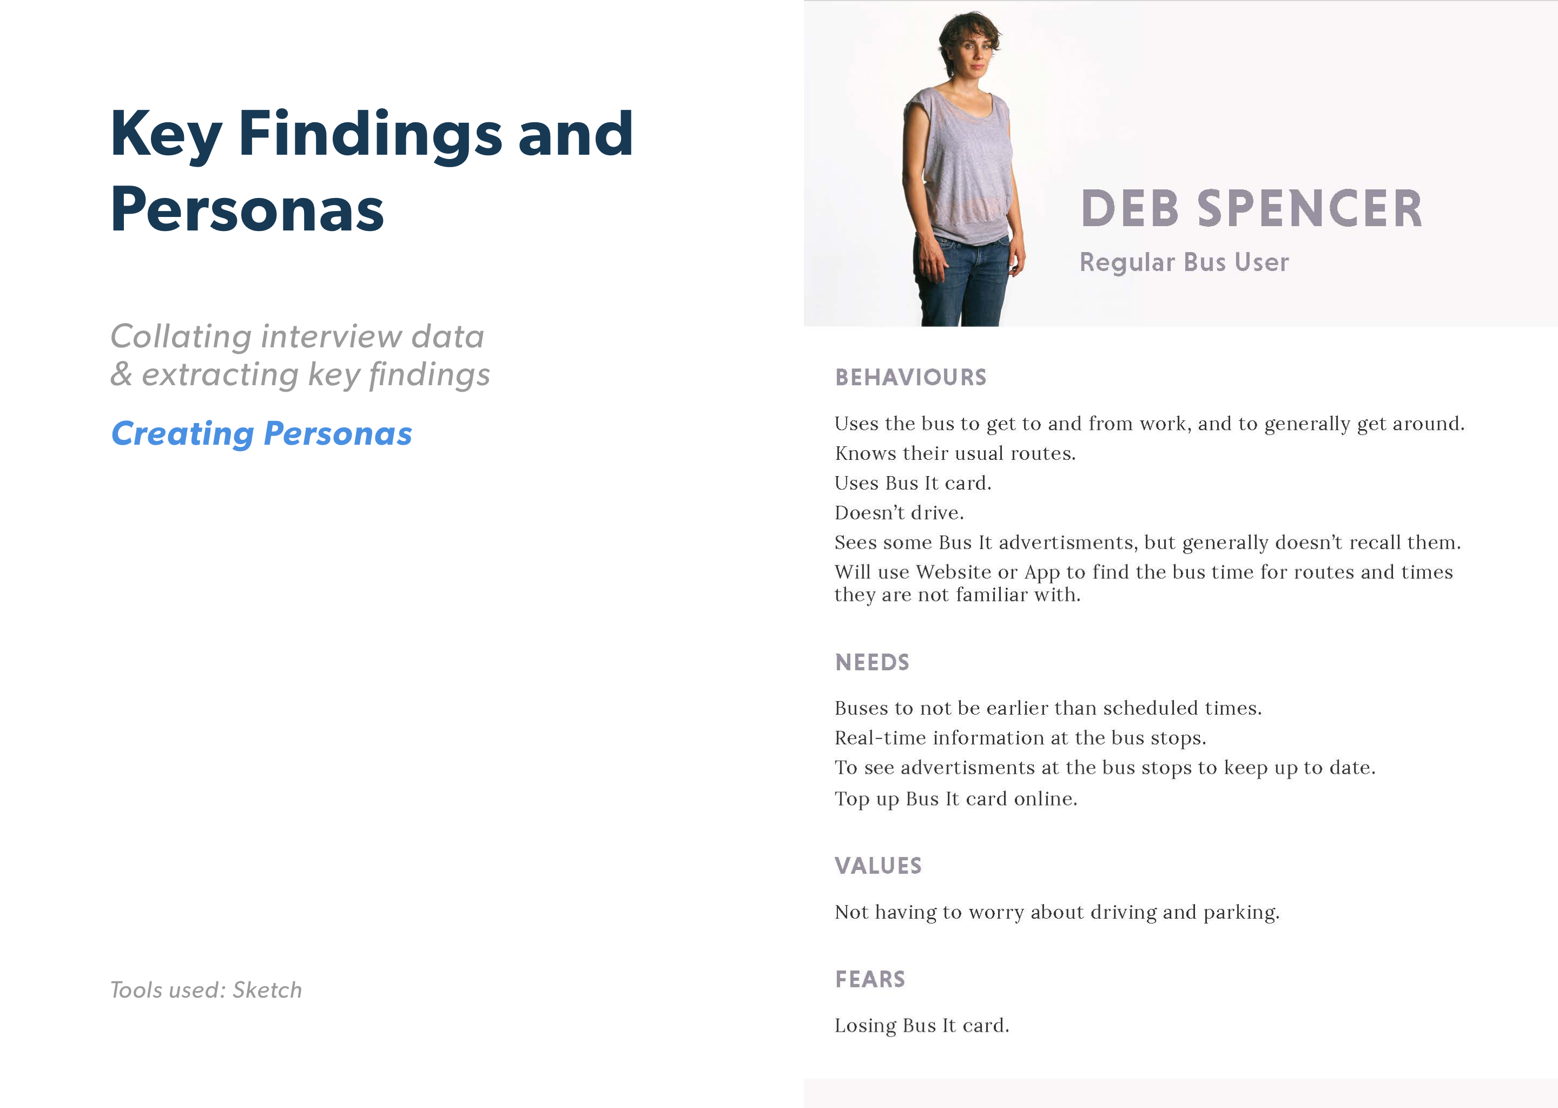Select the "Collating interview data" subtitle text
The image size is (1558, 1108).
click(x=298, y=337)
